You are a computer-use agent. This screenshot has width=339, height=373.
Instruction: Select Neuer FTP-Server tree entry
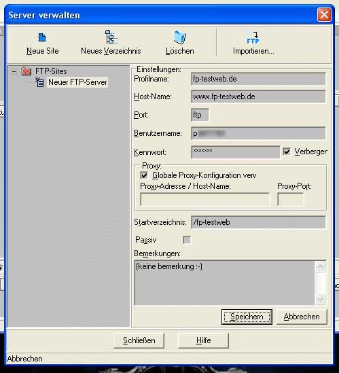(77, 82)
